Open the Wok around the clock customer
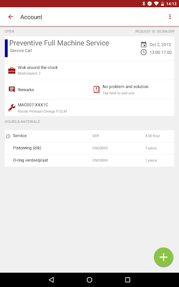The image size is (179, 287). point(89,70)
